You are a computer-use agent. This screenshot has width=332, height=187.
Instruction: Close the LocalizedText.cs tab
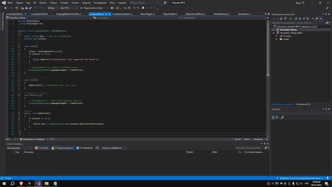[x=109, y=14]
